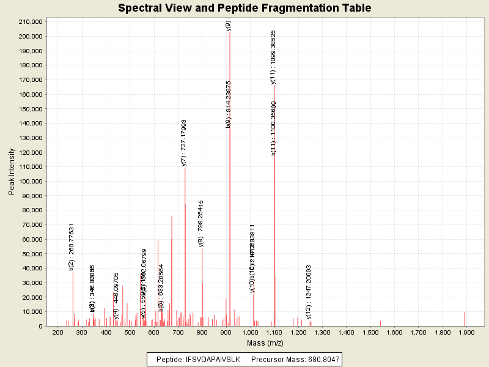Select the y(7) peak label at 727.17993
Image resolution: width=489 pixels, height=367 pixels.
(184, 143)
